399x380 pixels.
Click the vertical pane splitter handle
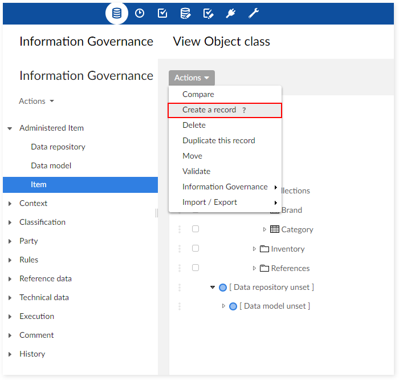coord(157,213)
